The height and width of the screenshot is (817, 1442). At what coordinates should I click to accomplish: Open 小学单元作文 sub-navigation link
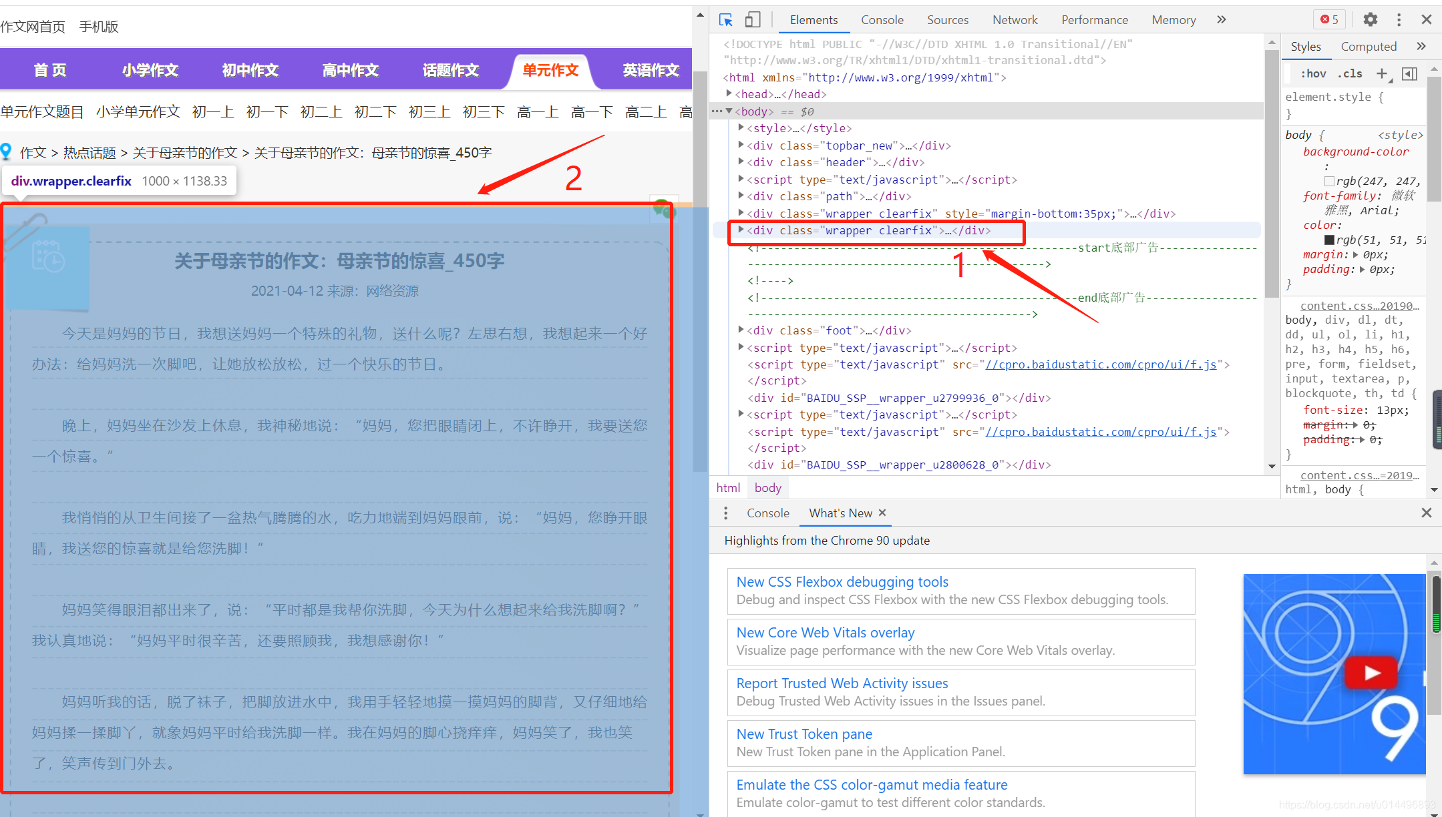tap(138, 111)
